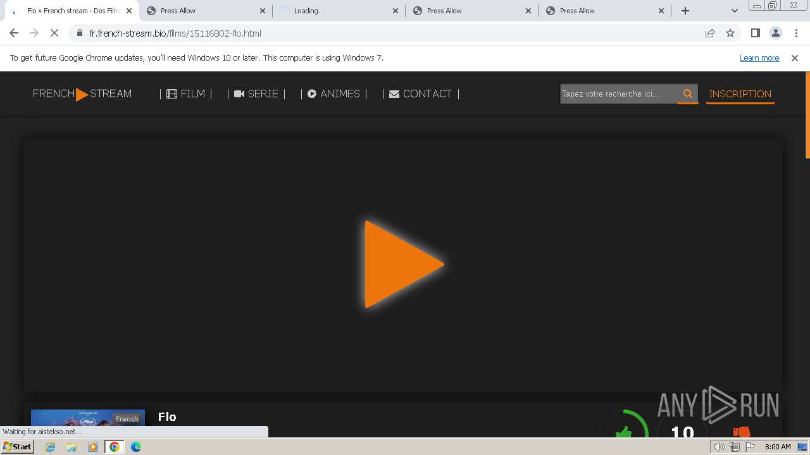Screen dimensions: 810x455
Task: Click the camera icon beside SERIE
Action: click(x=239, y=94)
